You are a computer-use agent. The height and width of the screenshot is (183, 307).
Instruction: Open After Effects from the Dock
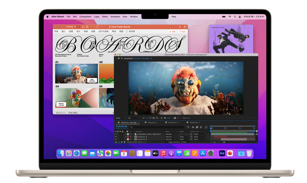coord(222,153)
